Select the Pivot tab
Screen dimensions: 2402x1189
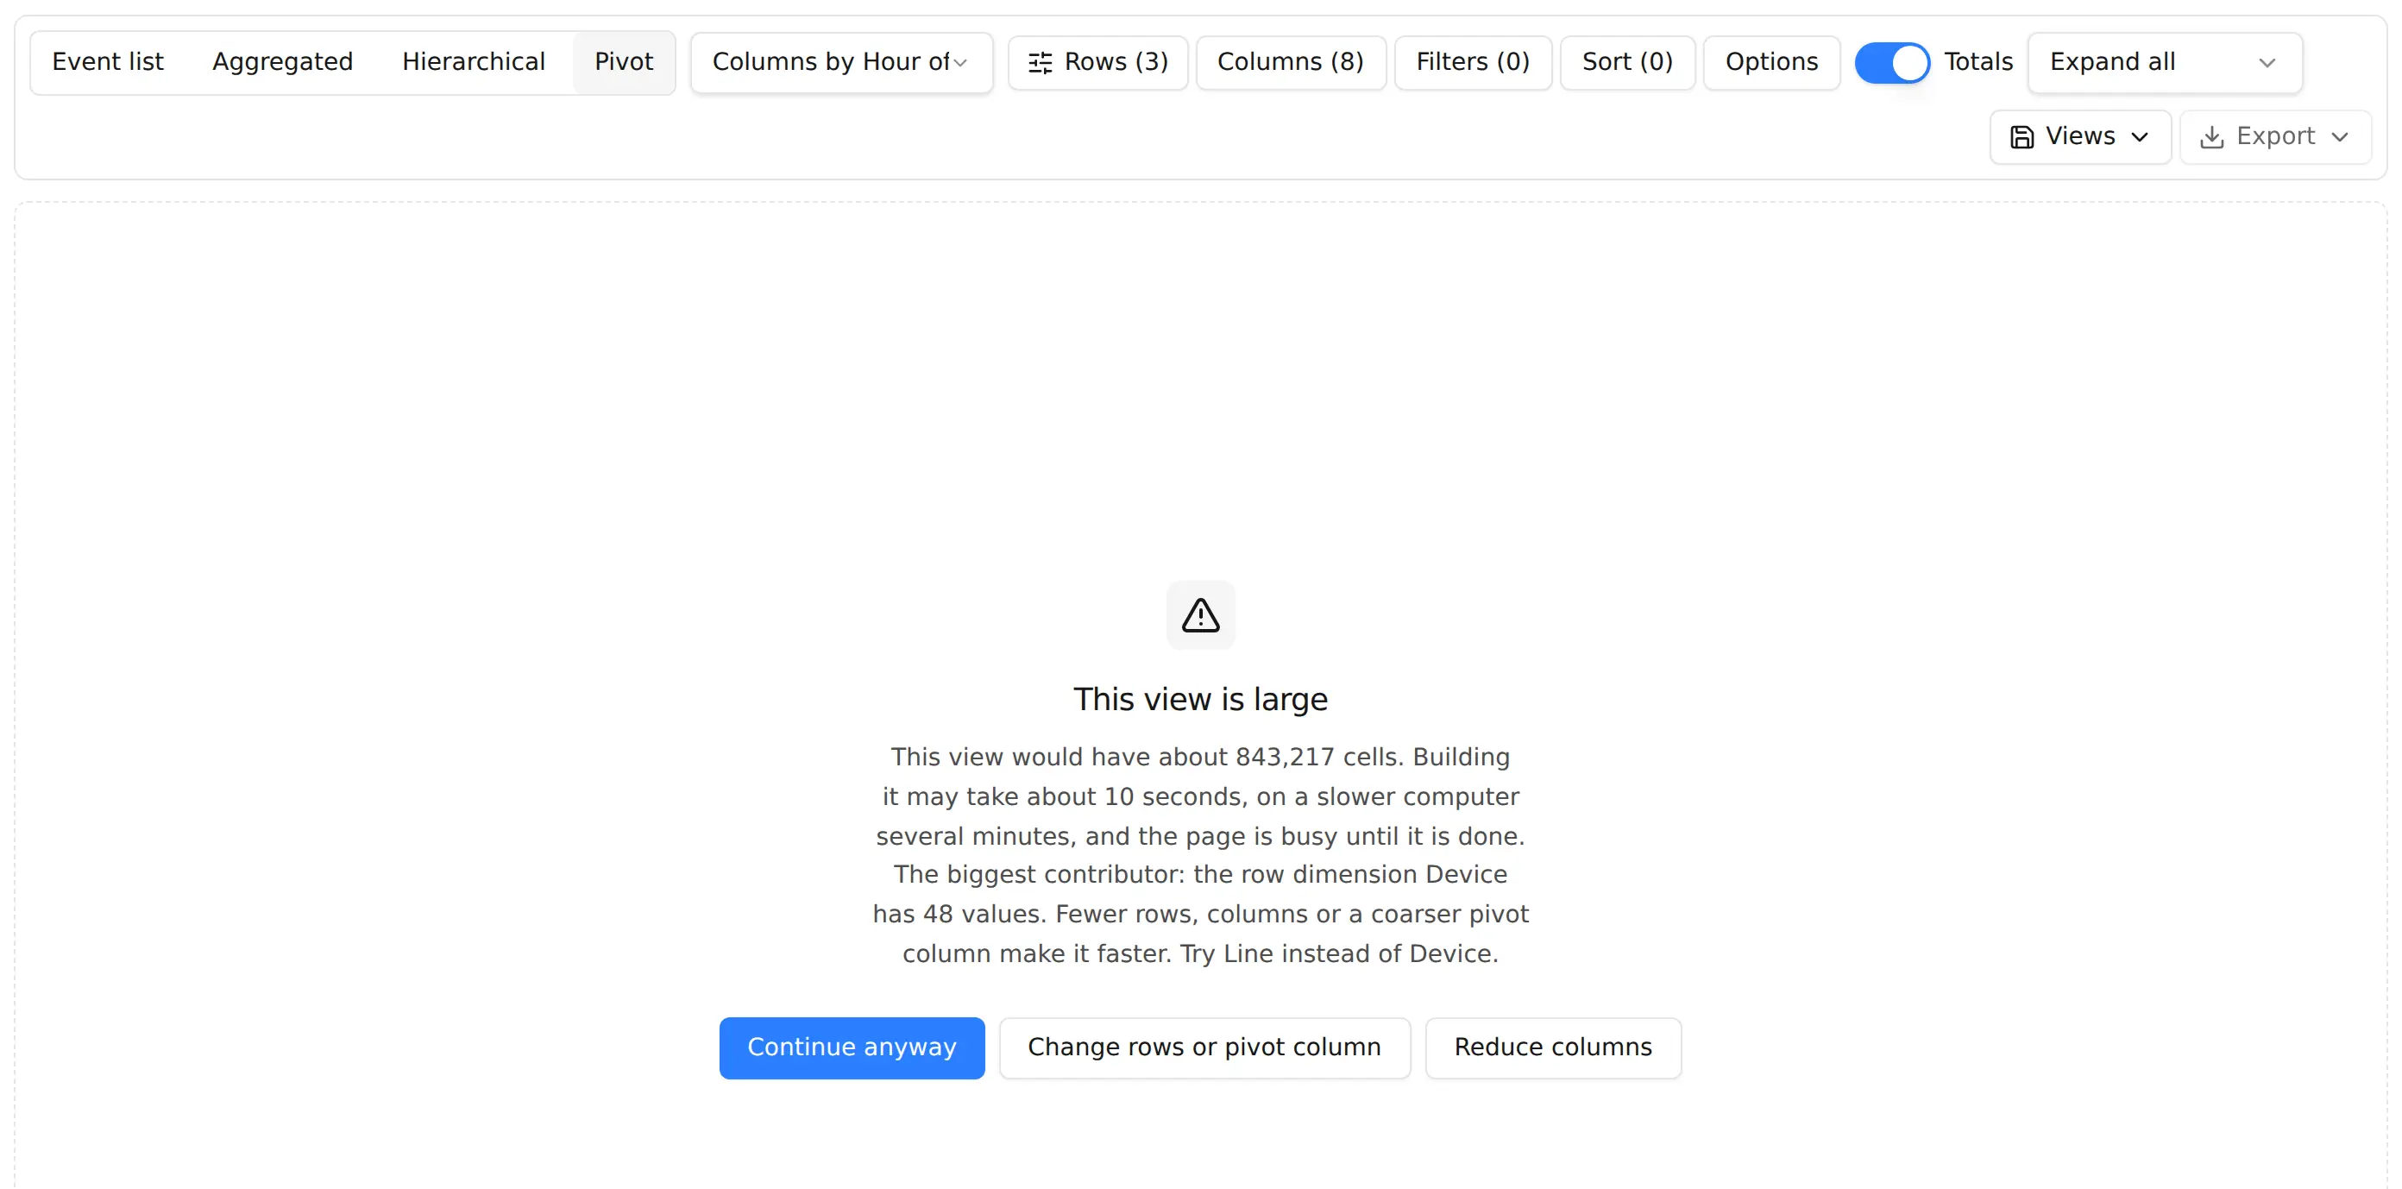[624, 61]
